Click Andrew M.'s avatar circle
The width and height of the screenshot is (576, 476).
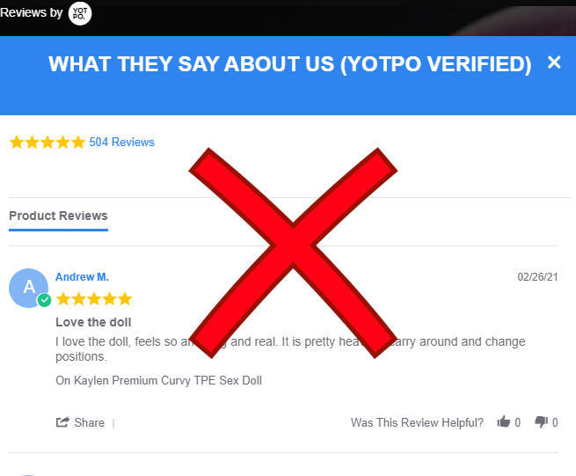(28, 288)
